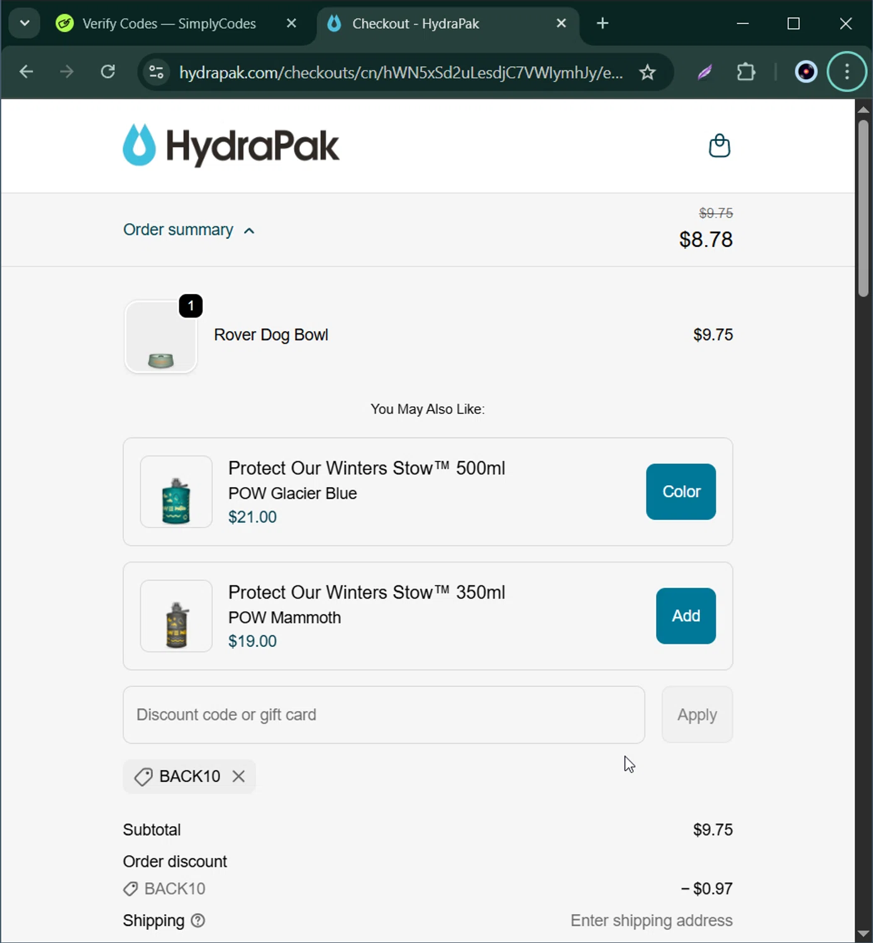Click the Enter shipping address text
Viewport: 873px width, 943px height.
(652, 921)
